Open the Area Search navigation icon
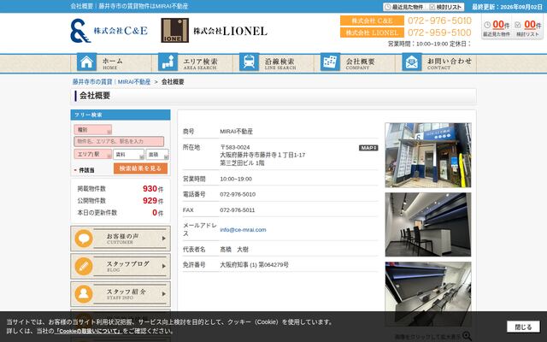 168,62
